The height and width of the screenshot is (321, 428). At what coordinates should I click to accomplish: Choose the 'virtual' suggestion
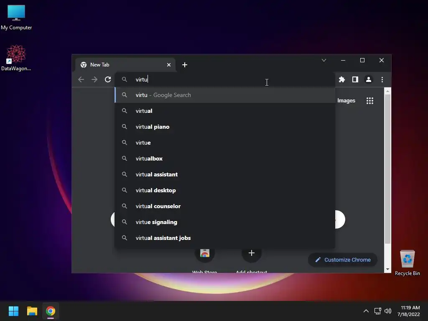(225, 111)
